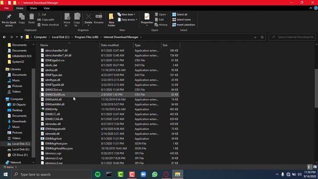Screen dimensions: 318x179
Task: Click Cut in Clipboard group
Action: [42, 14]
